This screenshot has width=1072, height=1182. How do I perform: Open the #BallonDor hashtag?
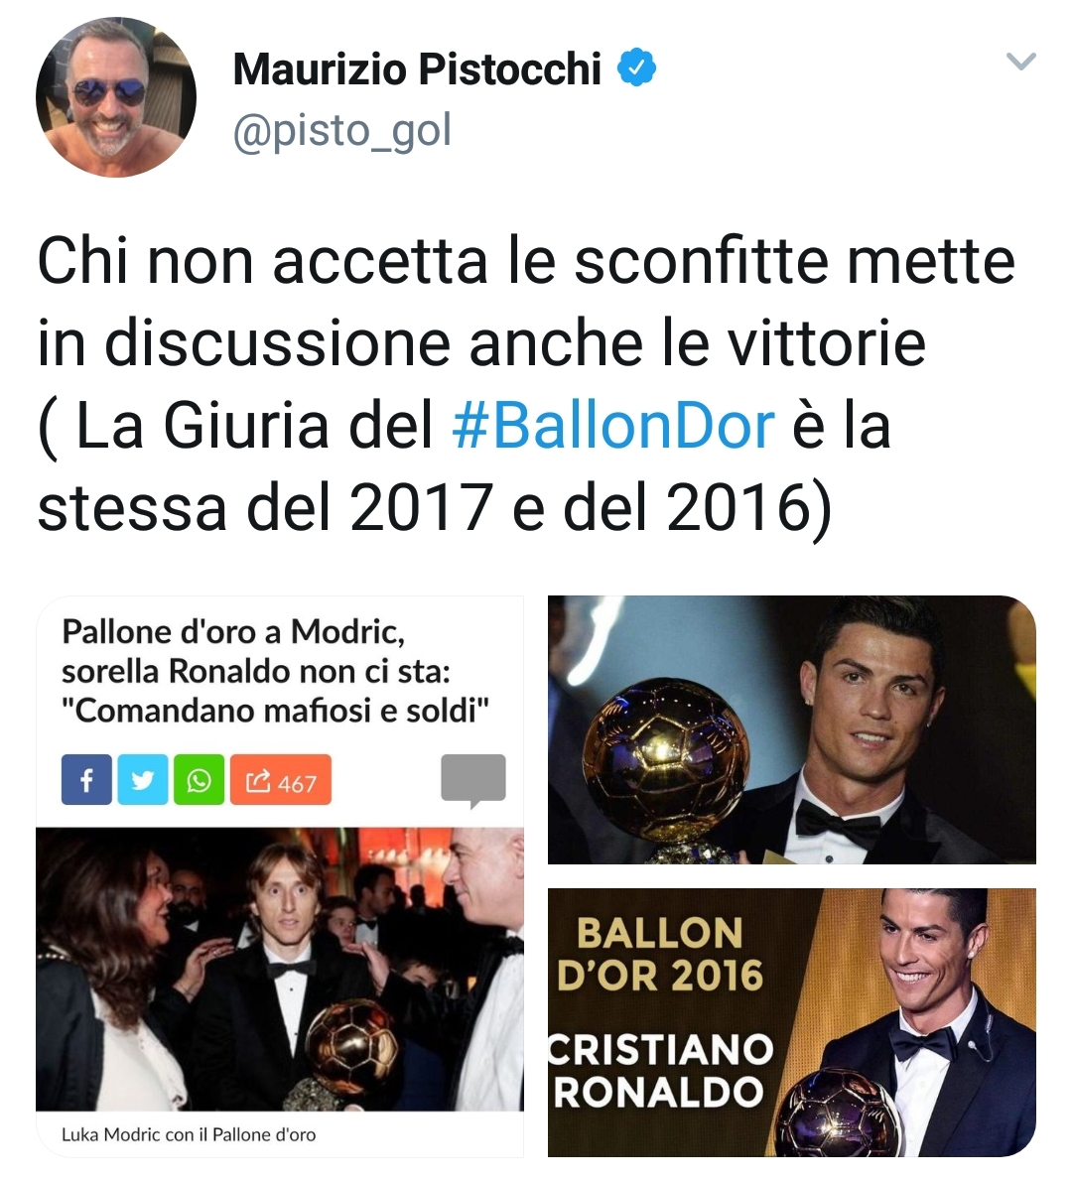click(x=612, y=425)
